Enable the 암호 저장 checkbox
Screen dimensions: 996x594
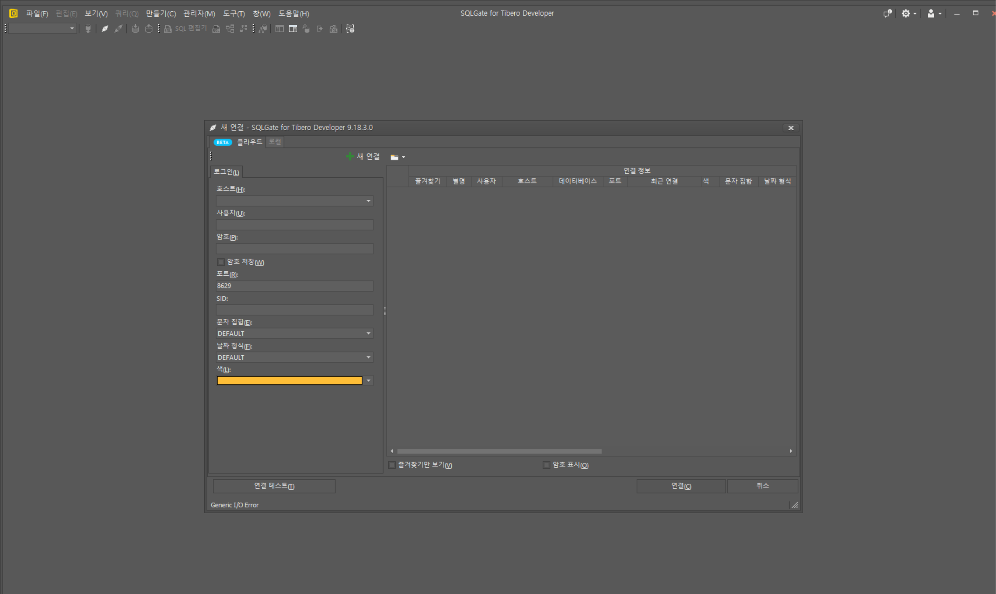221,262
